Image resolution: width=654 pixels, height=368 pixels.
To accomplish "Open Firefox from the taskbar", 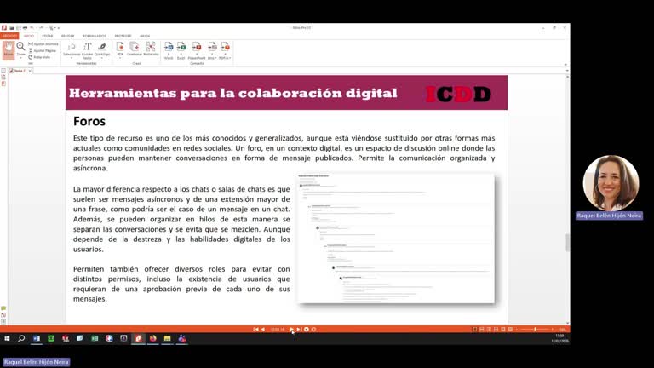I will (153, 338).
